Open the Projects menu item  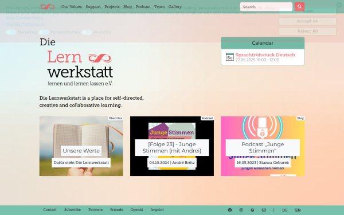point(112,6)
